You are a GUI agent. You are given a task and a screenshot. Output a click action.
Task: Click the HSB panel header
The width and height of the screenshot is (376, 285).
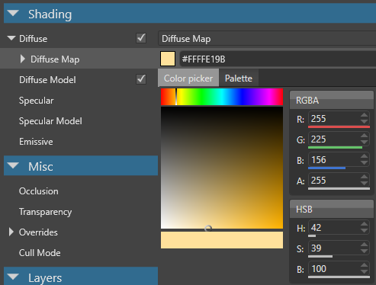click(332, 209)
